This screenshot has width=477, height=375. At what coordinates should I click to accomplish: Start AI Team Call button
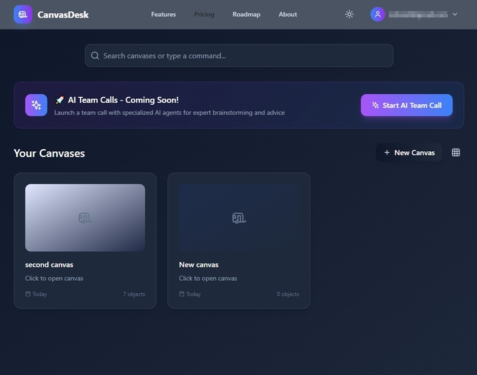pos(406,105)
